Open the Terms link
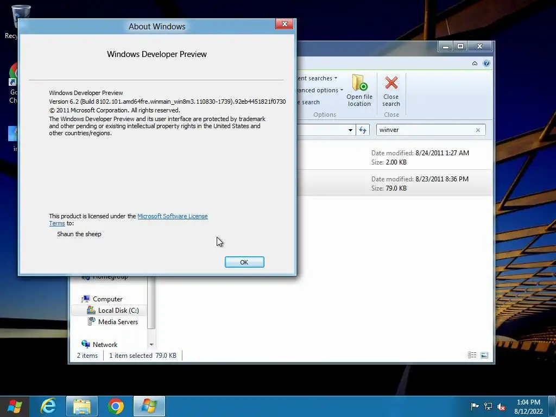The image size is (556, 417). [x=56, y=223]
